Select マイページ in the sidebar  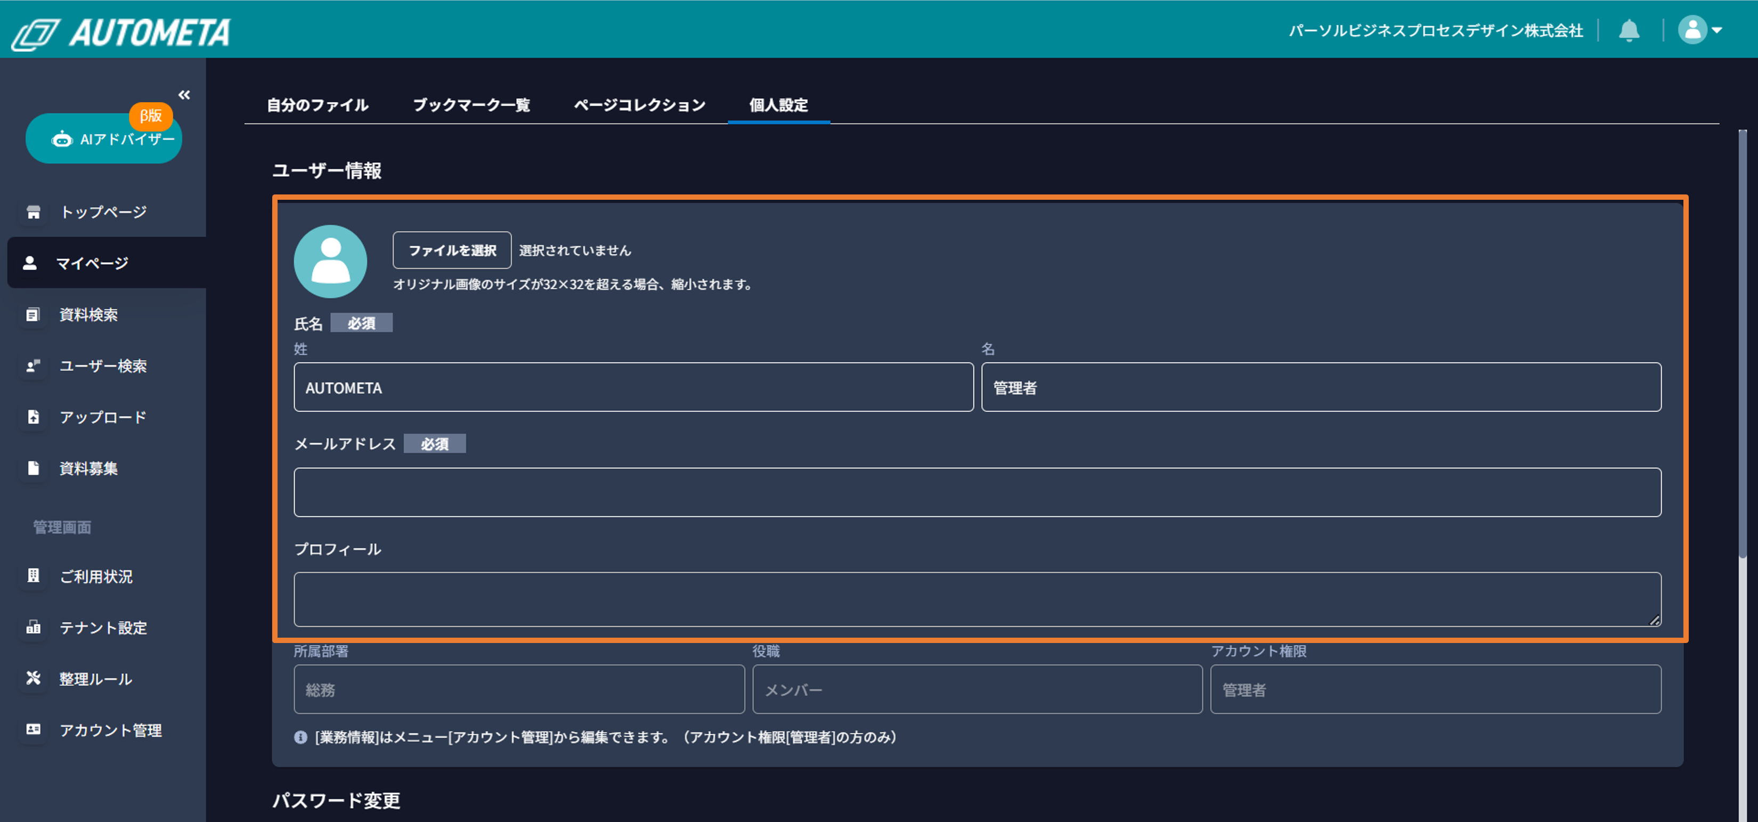pos(107,263)
